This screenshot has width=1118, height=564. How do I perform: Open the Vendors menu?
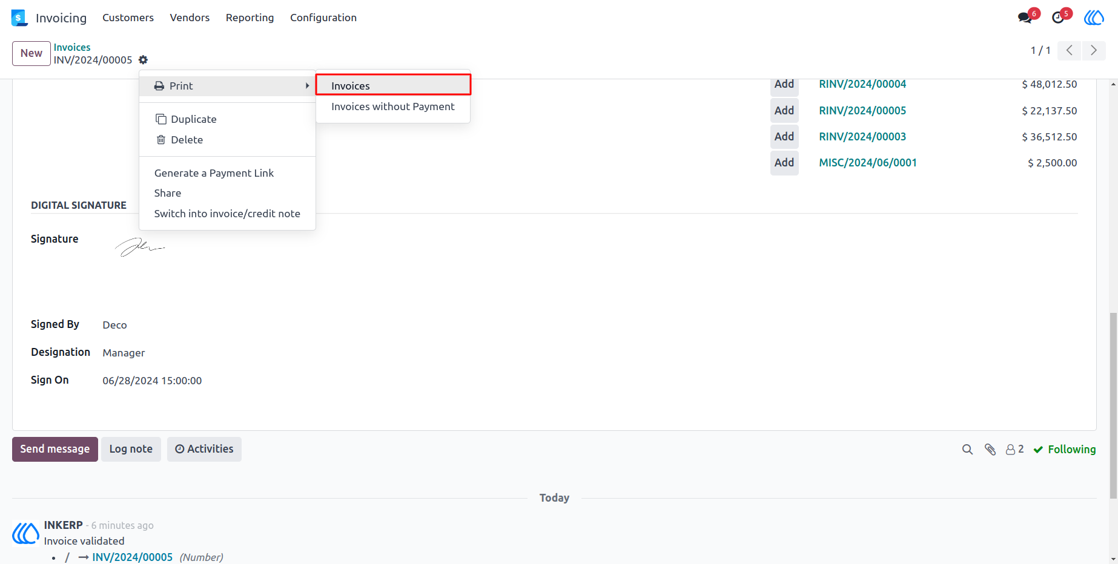190,18
